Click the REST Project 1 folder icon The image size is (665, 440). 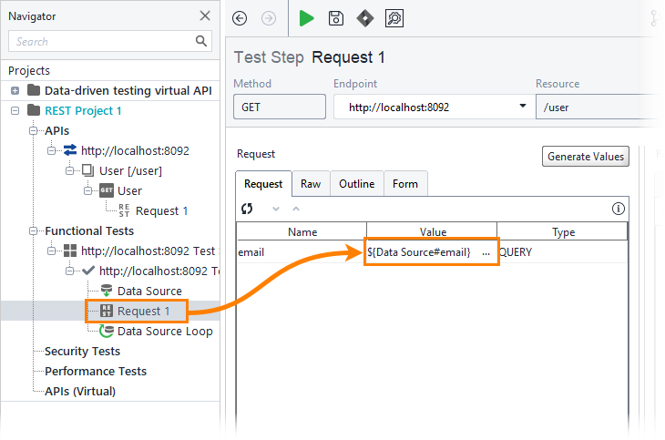[34, 110]
